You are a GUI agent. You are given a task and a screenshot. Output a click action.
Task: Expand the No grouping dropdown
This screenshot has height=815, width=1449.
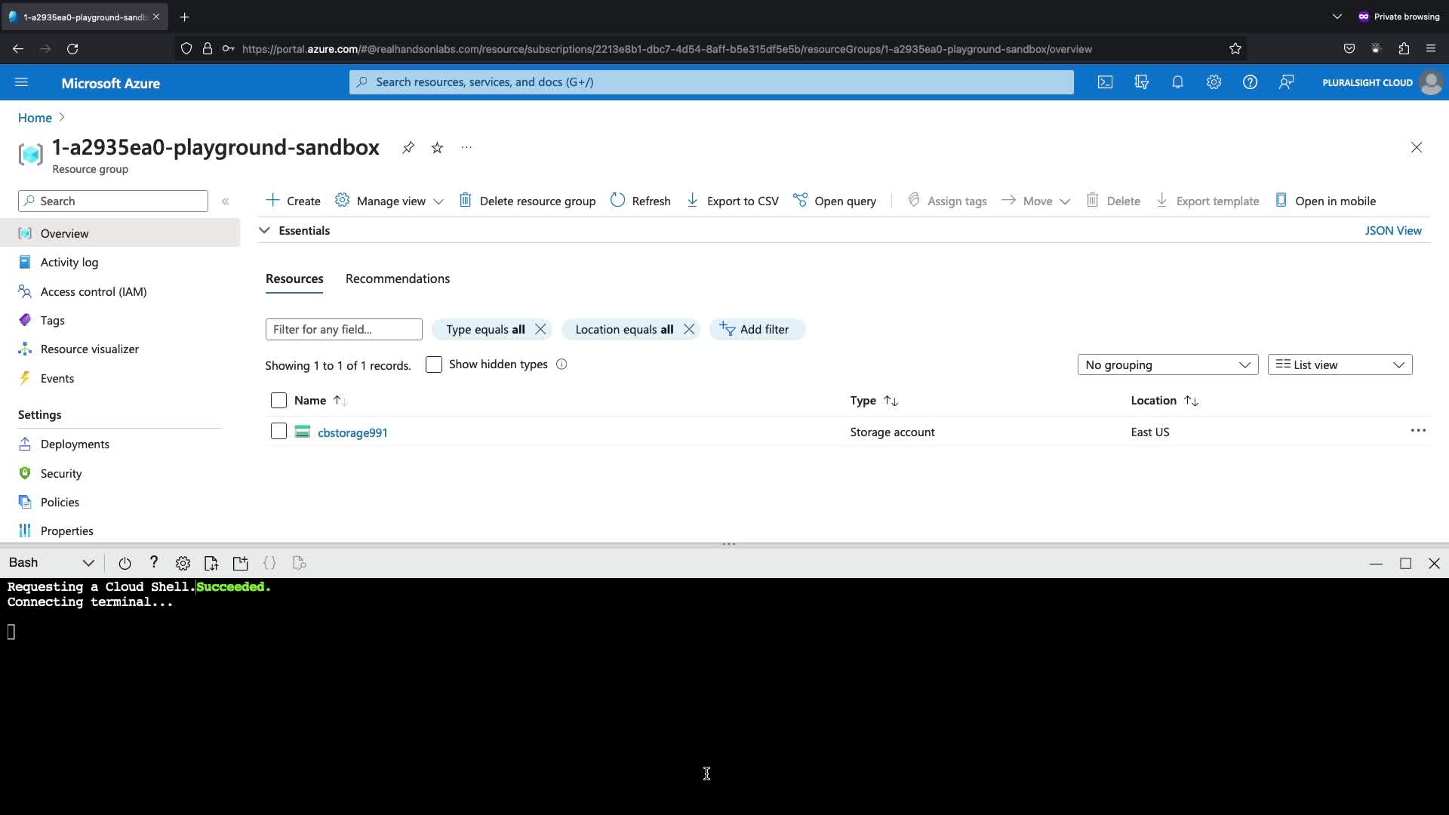(x=1168, y=365)
